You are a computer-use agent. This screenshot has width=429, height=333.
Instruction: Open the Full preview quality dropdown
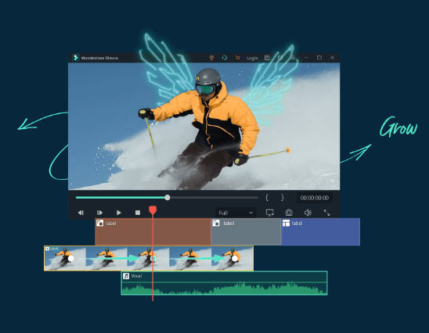click(236, 213)
